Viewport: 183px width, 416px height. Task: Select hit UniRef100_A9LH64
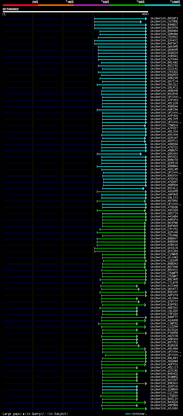[x=164, y=349]
